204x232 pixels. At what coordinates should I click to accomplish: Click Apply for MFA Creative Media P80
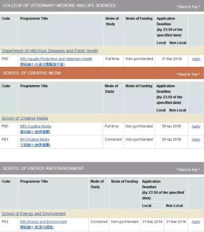(196, 126)
